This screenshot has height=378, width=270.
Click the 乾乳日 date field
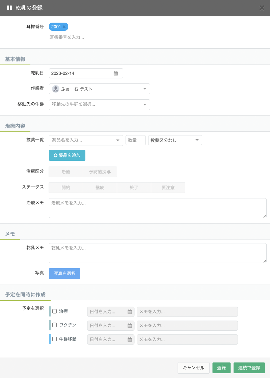86,73
